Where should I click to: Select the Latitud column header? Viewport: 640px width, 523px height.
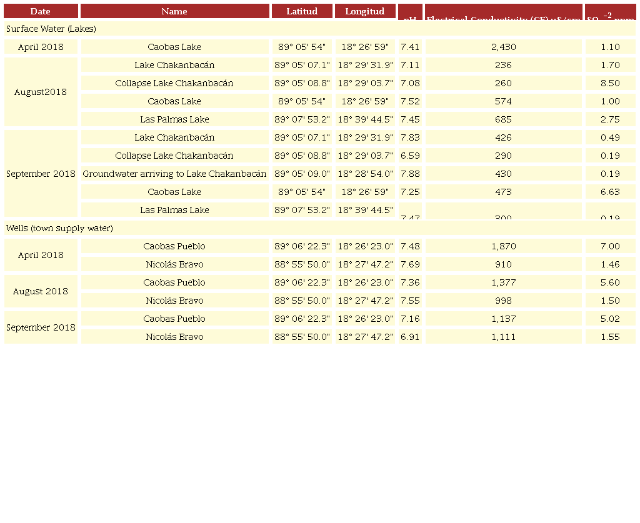[302, 11]
